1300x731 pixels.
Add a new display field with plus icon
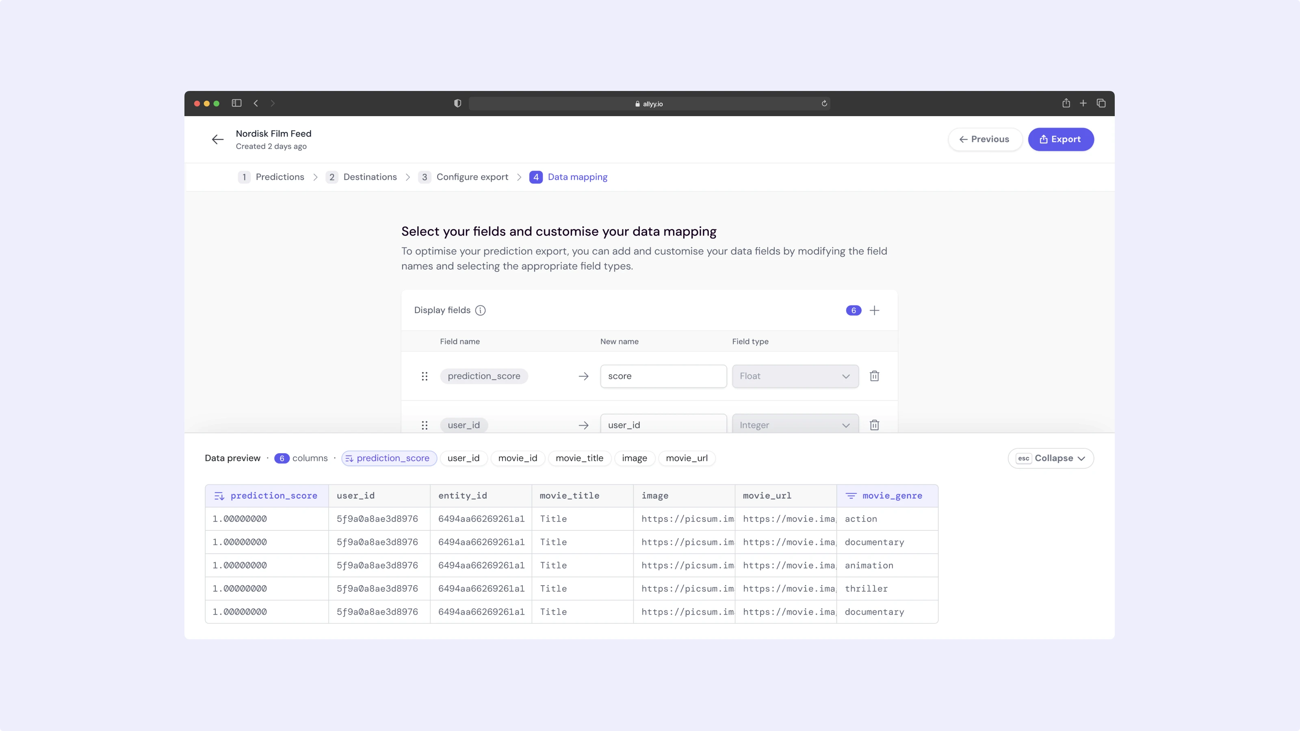[875, 310]
